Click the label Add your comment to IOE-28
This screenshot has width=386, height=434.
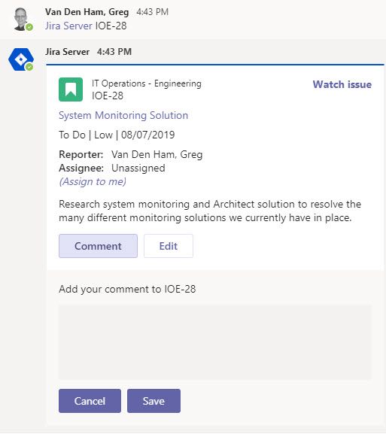click(x=127, y=289)
